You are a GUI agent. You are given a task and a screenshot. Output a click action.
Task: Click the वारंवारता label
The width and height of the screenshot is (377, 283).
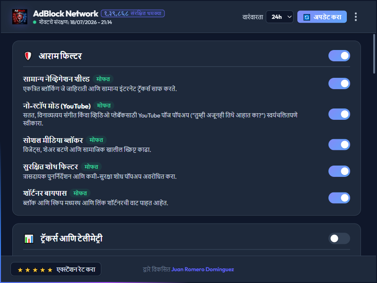(253, 17)
